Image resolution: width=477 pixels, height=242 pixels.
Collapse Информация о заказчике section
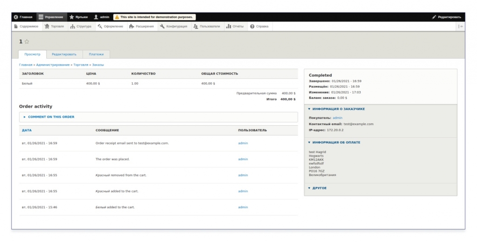tap(338, 109)
